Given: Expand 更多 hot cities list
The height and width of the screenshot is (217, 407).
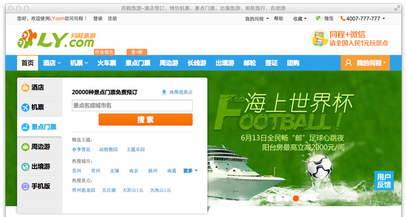Looking at the screenshot, I should coord(190,171).
